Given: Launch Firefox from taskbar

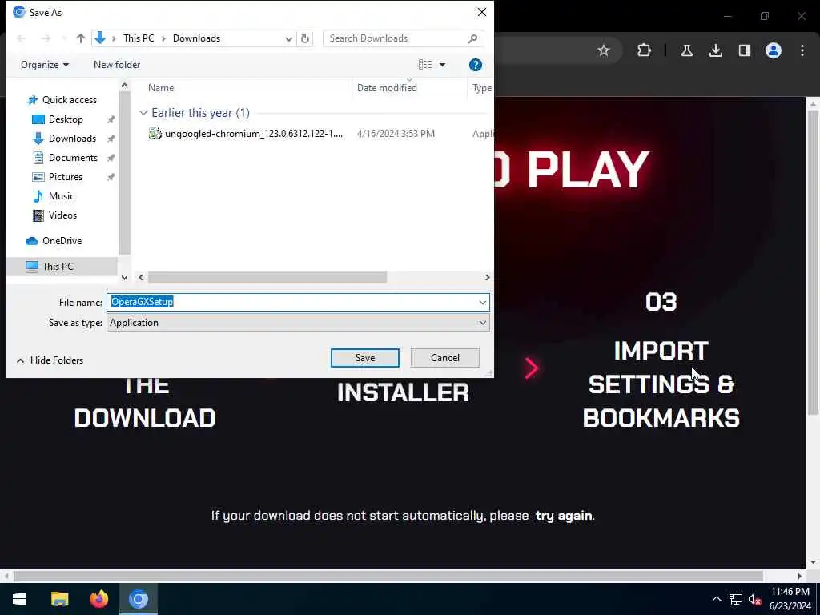Looking at the screenshot, I should coord(98,599).
